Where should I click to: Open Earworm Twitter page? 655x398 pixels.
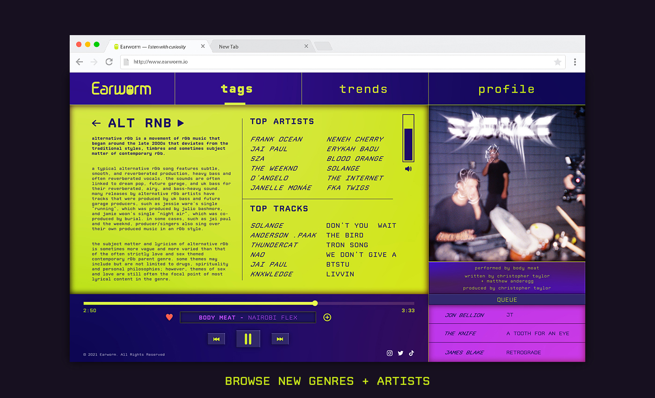tap(400, 354)
